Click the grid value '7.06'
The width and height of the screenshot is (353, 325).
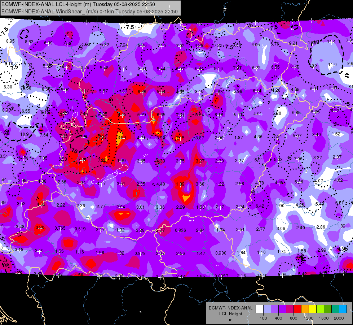298,159
